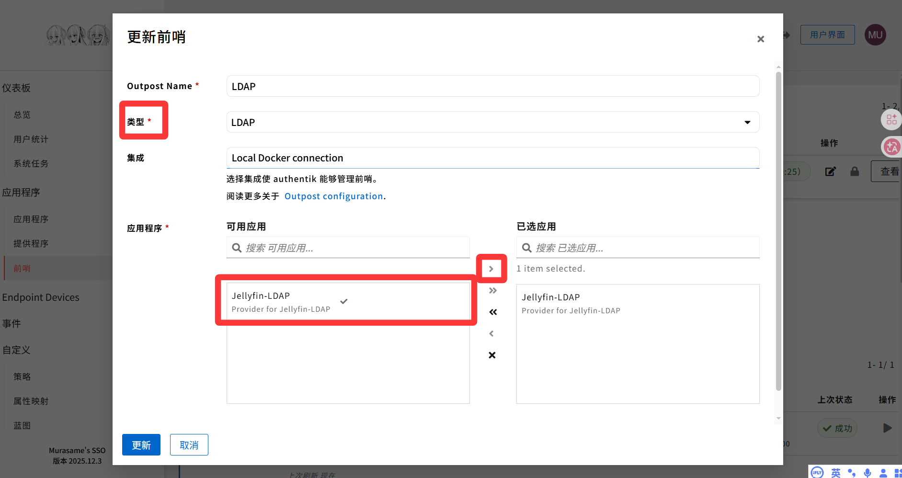
Task: Switch input language via the 英 toggle
Action: point(835,473)
